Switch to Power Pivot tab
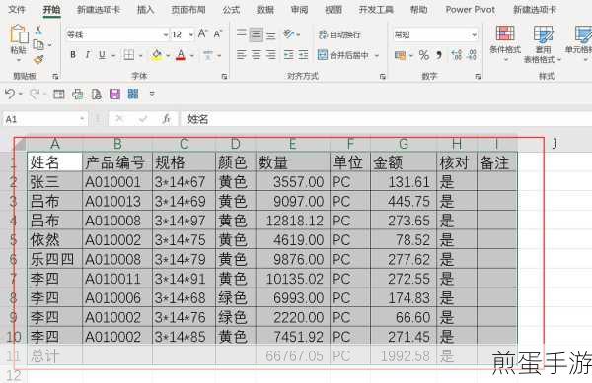The image size is (592, 383). 470,10
